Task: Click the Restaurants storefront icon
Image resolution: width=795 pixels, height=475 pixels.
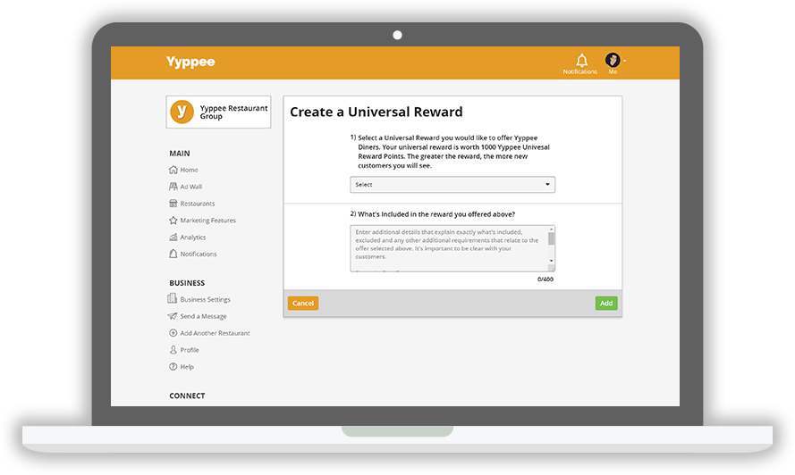Action: (173, 203)
